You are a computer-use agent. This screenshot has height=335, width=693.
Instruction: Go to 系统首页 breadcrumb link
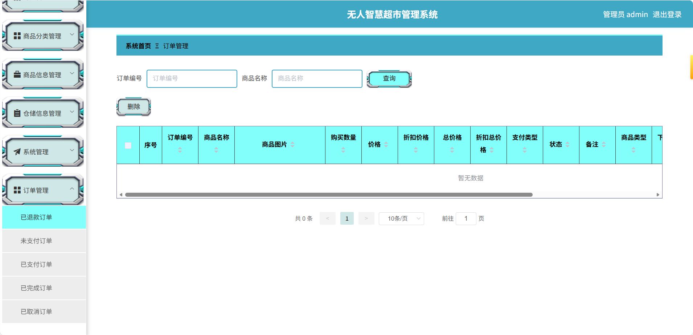(138, 46)
